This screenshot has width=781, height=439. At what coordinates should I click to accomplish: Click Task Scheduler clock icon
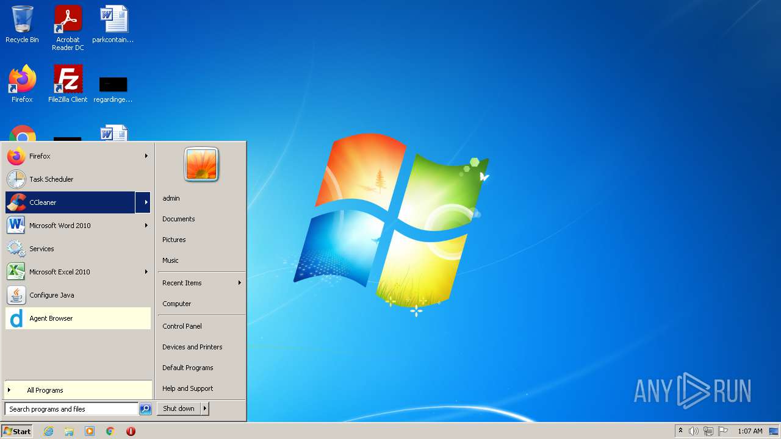pyautogui.click(x=16, y=179)
